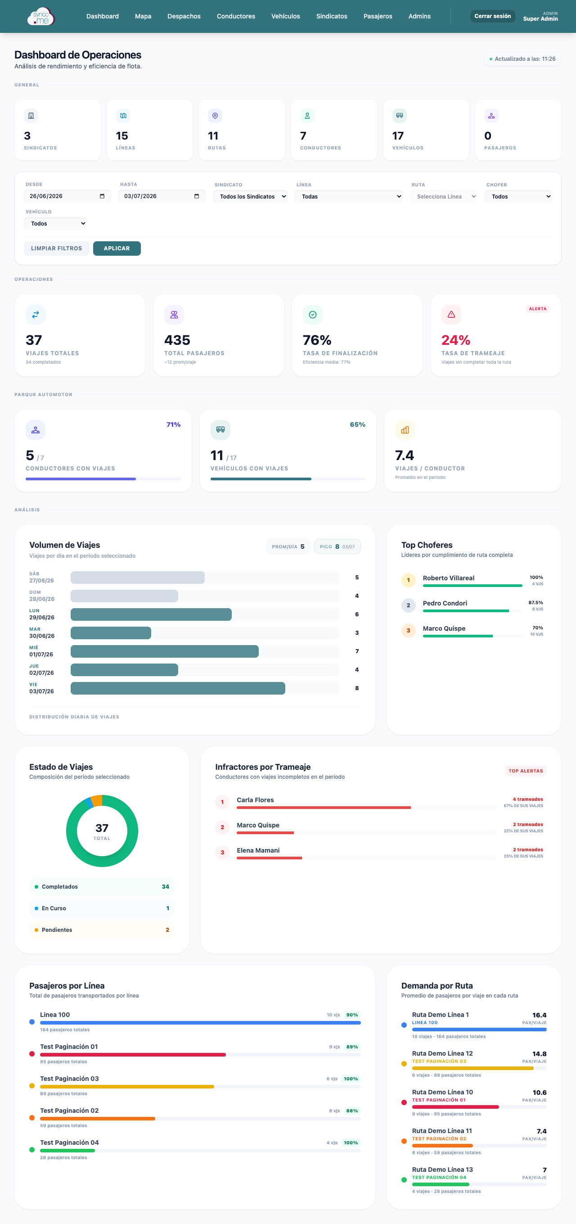Click the Conductores person icon

pyautogui.click(x=307, y=115)
